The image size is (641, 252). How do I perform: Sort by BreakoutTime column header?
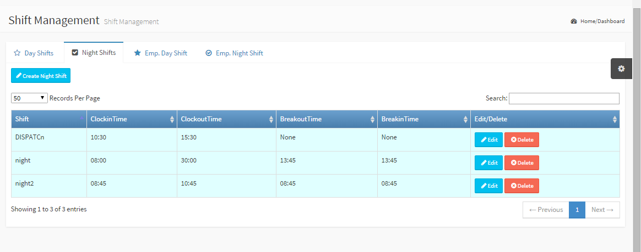[327, 119]
